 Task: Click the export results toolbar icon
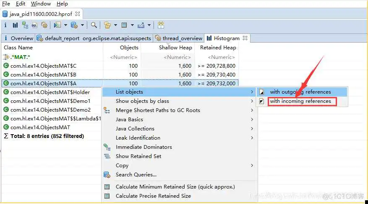pyautogui.click(x=141, y=25)
